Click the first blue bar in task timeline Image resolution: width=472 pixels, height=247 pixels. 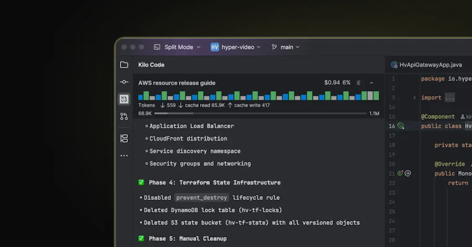tap(140, 97)
